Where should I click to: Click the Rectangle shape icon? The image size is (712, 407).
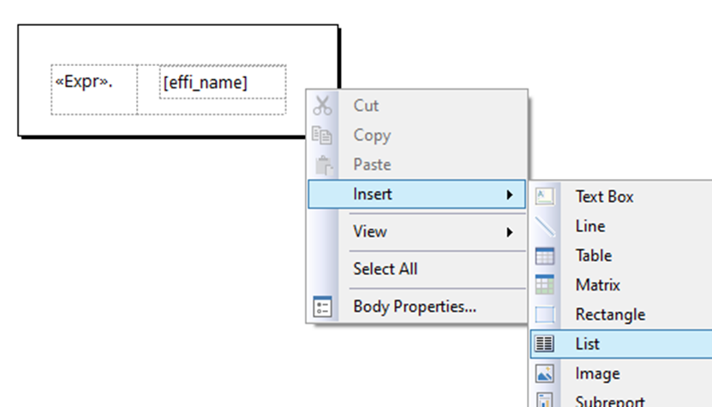point(544,314)
